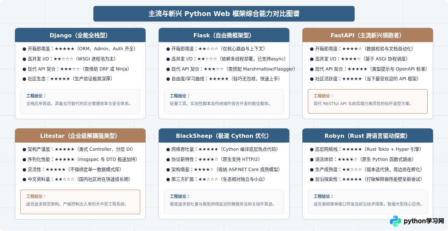Select the Flask（自由微框架型）card header

pyautogui.click(x=224, y=35)
